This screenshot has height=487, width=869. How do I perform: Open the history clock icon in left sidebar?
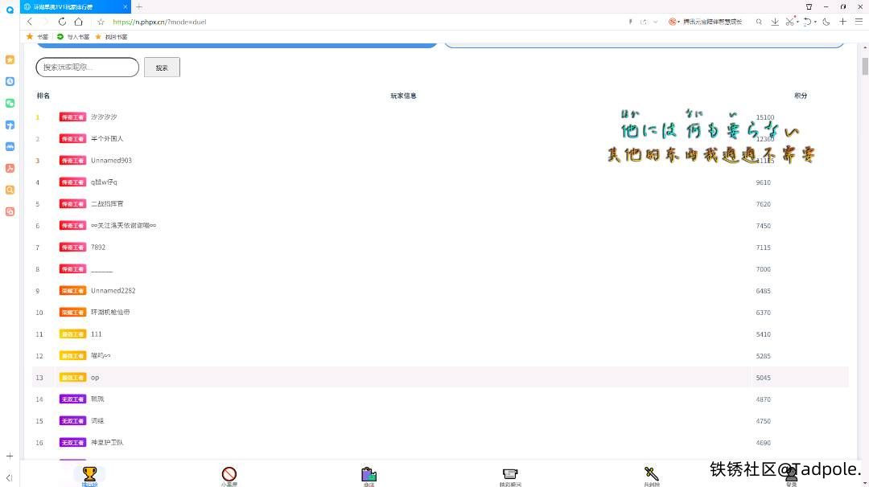tap(10, 81)
